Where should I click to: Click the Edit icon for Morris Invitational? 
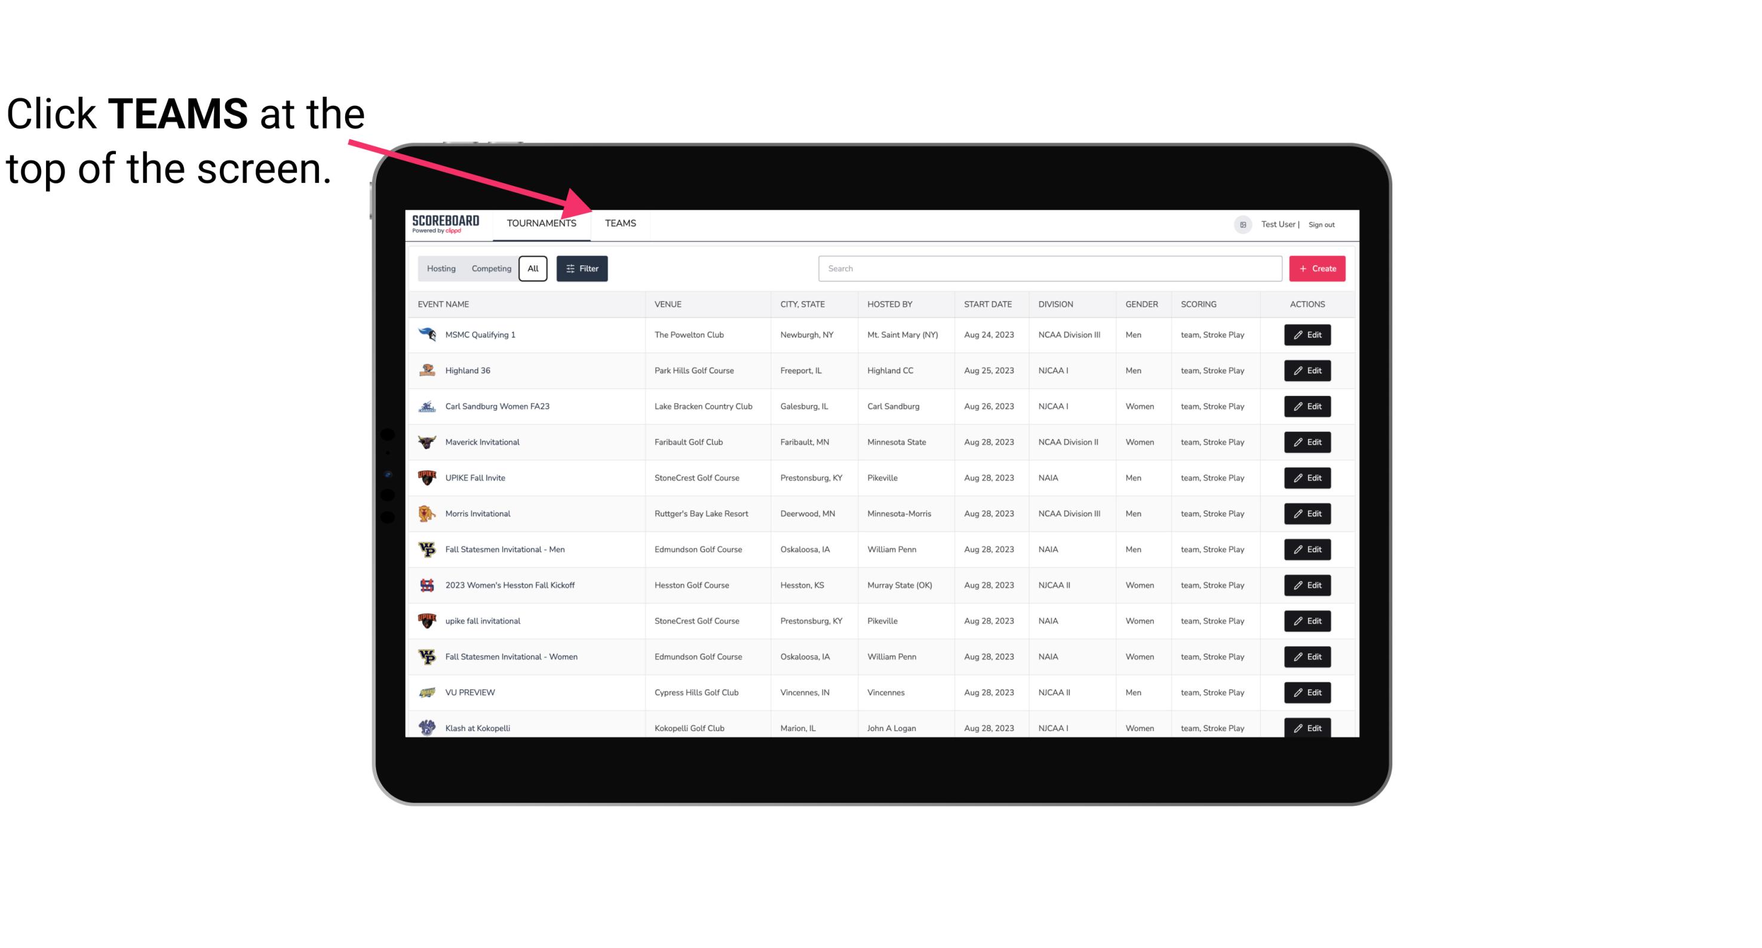point(1307,514)
